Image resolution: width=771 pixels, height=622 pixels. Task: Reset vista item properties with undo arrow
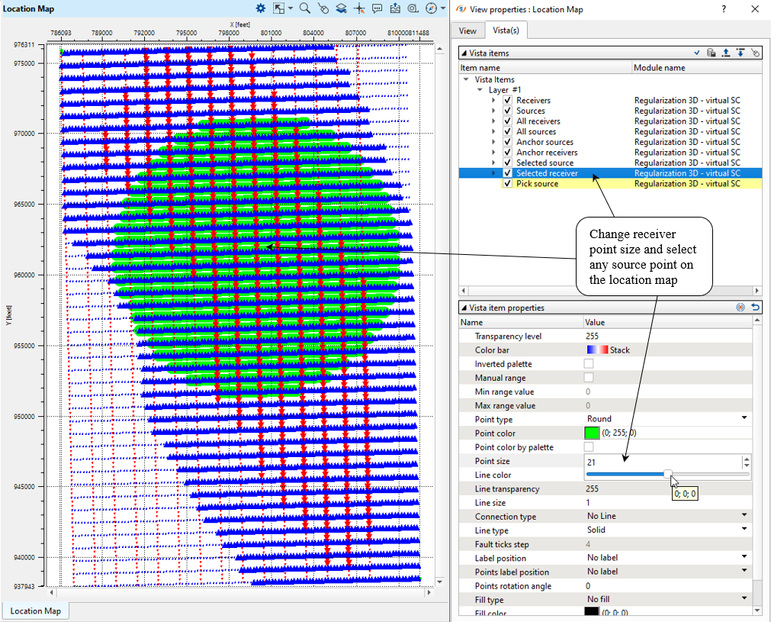755,307
